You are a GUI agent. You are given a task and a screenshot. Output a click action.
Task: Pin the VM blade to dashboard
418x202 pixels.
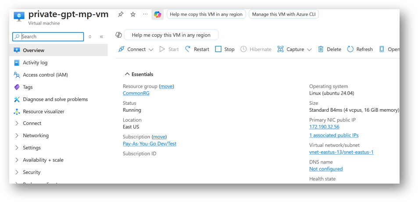pyautogui.click(x=121, y=14)
